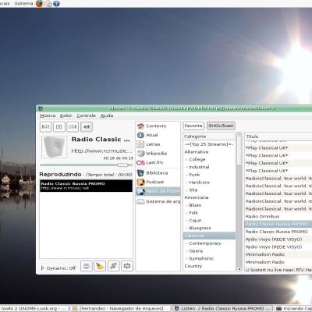Launch Firefox from the top panel
The image size is (312, 312).
(x=39, y=4)
